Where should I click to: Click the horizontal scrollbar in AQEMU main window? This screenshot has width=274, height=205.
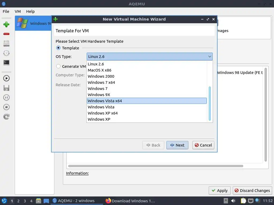pos(155,166)
